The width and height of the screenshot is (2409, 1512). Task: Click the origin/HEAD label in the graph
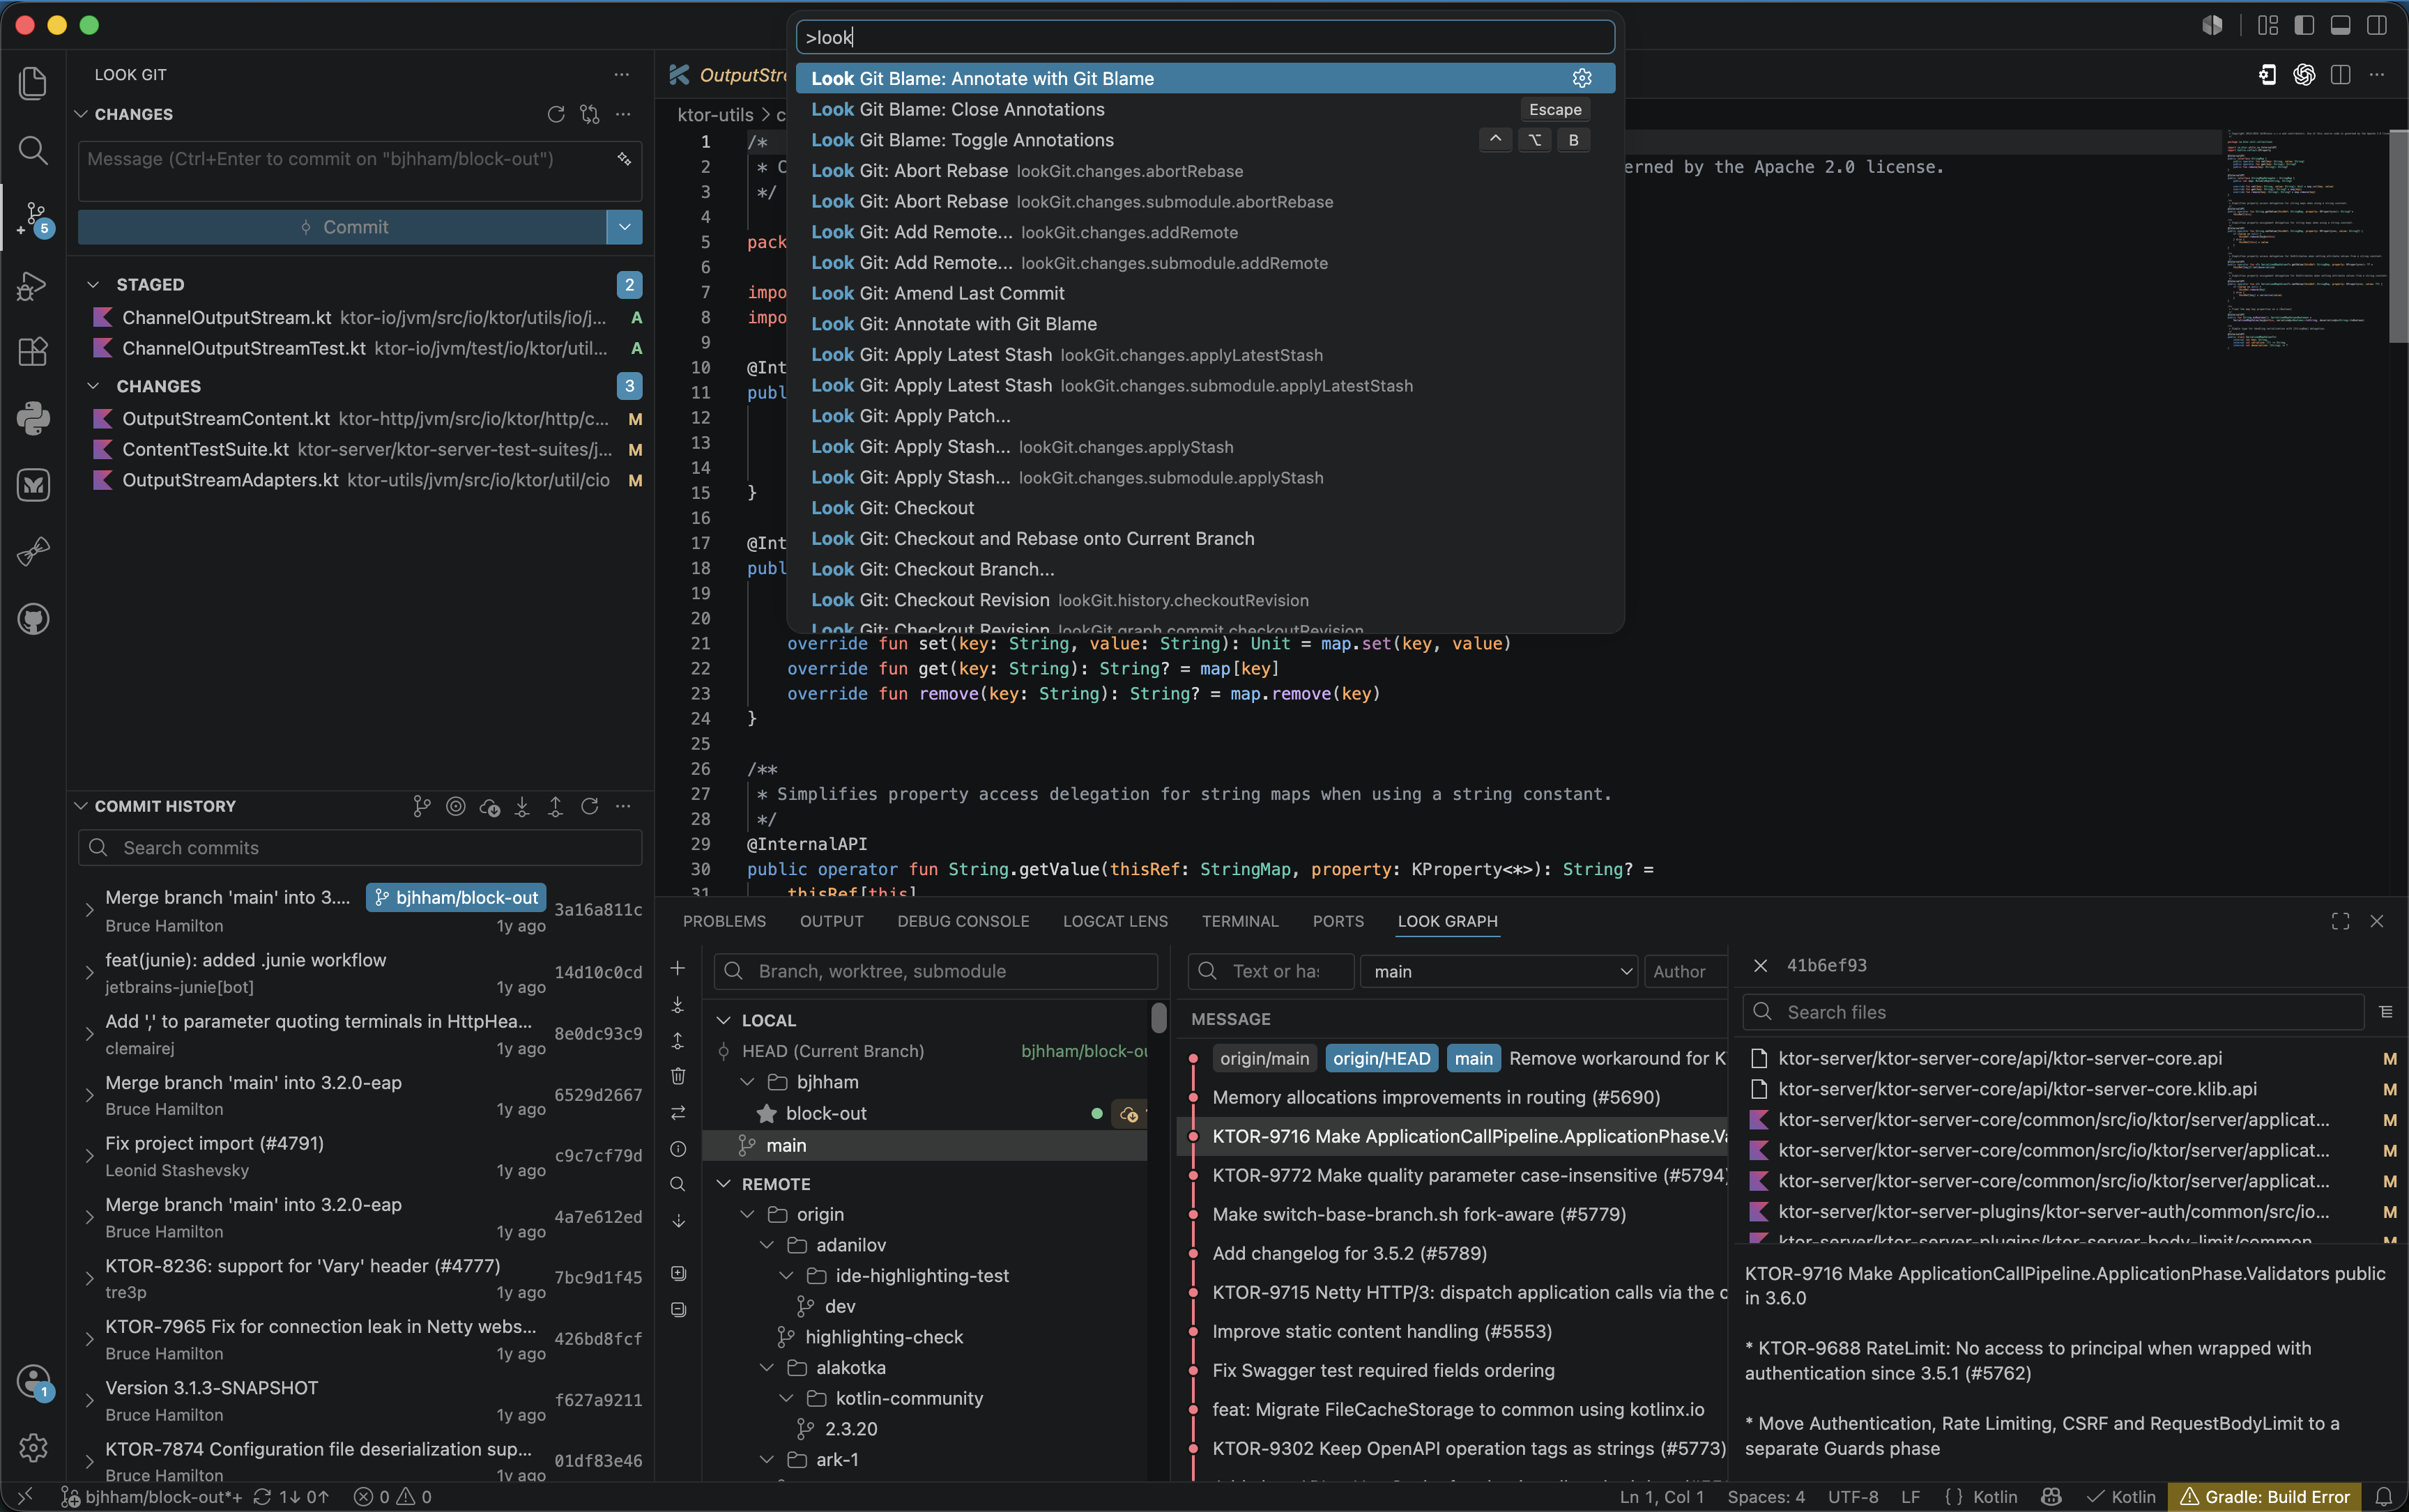click(1382, 1058)
